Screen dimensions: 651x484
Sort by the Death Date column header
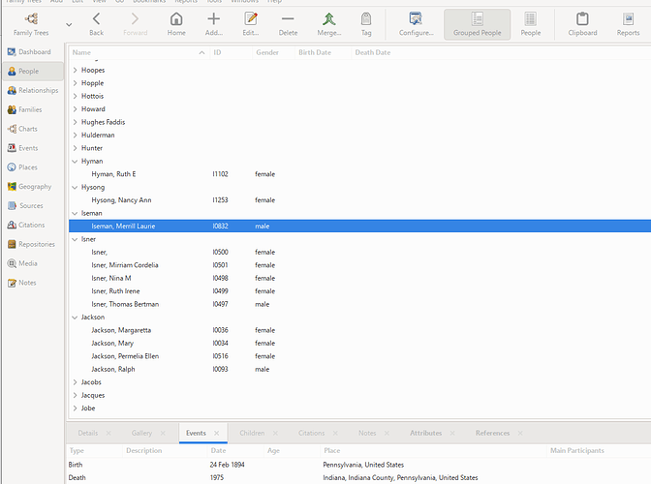pyautogui.click(x=373, y=52)
